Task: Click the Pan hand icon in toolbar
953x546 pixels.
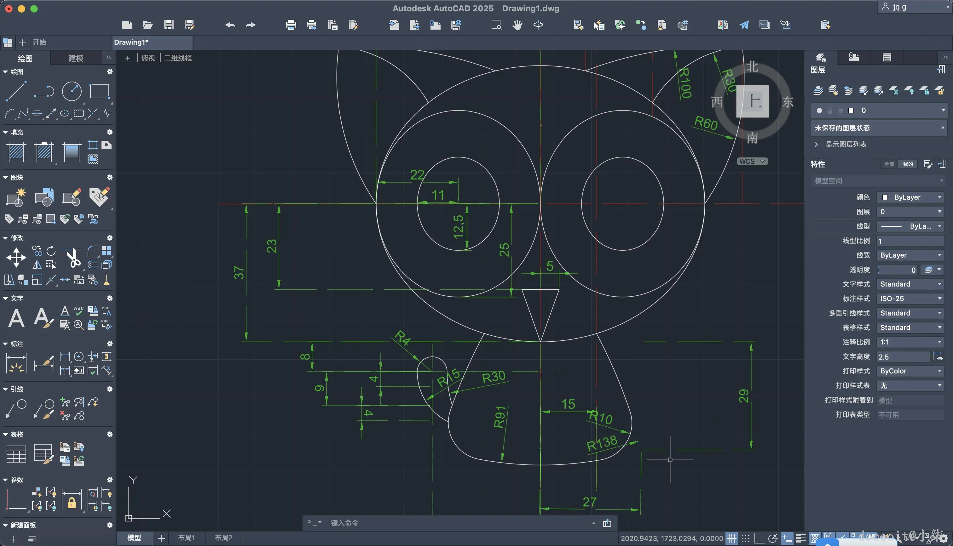Action: point(517,25)
